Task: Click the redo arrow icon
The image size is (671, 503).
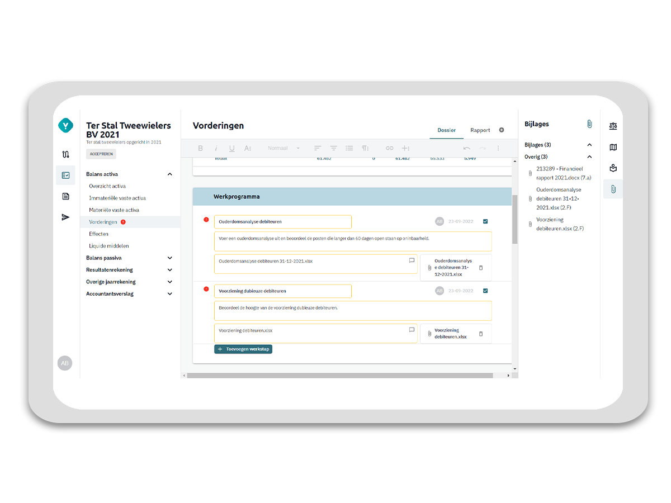Action: coord(483,148)
